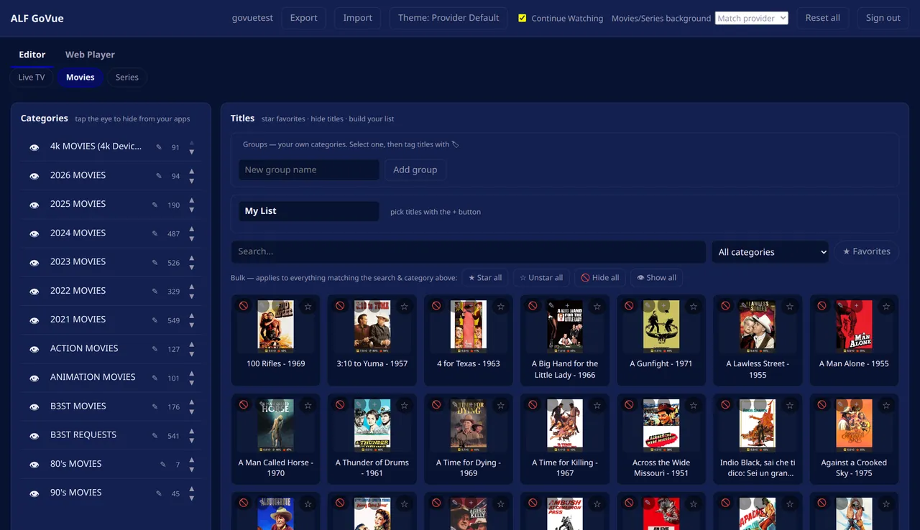Star A Thunder of Drums - 1961
Viewport: 920px width, 530px height.
point(405,406)
